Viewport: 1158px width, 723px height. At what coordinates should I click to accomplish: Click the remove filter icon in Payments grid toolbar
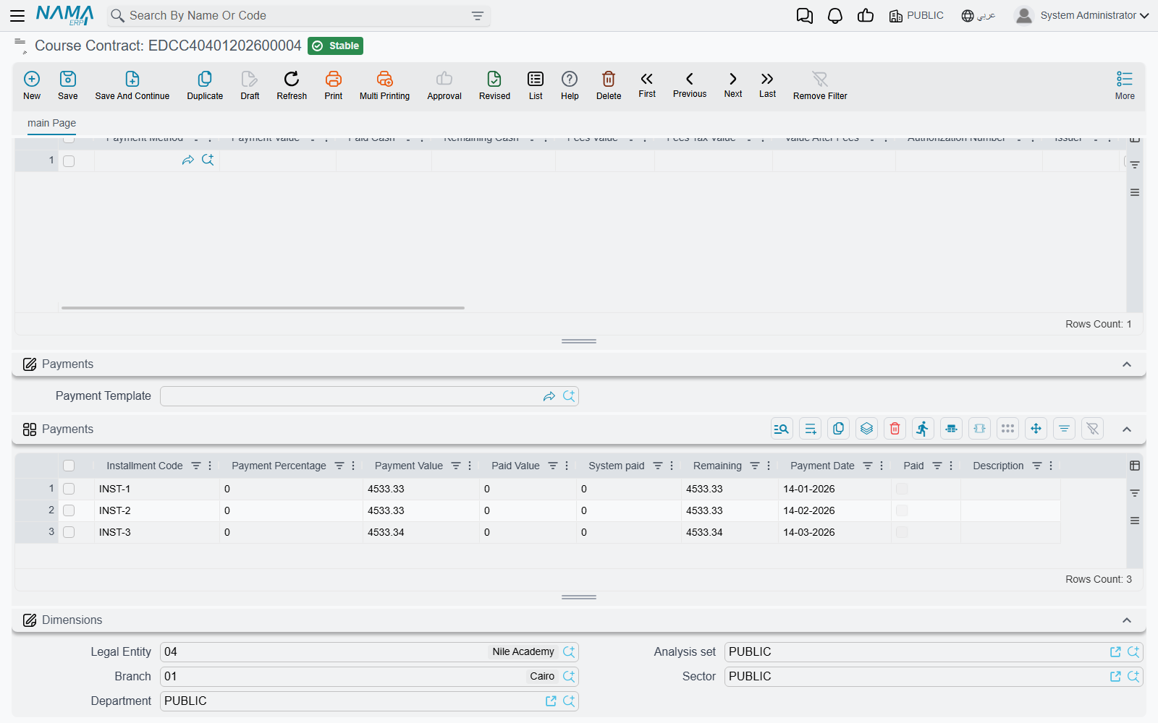(1092, 429)
